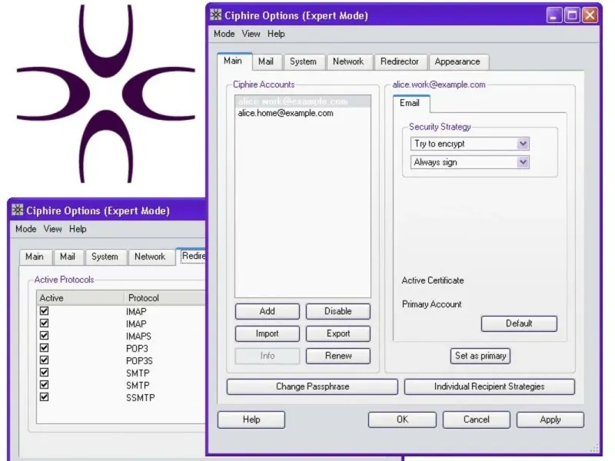The width and height of the screenshot is (615, 461).
Task: Click the Help button at bottom
Action: tap(251, 420)
